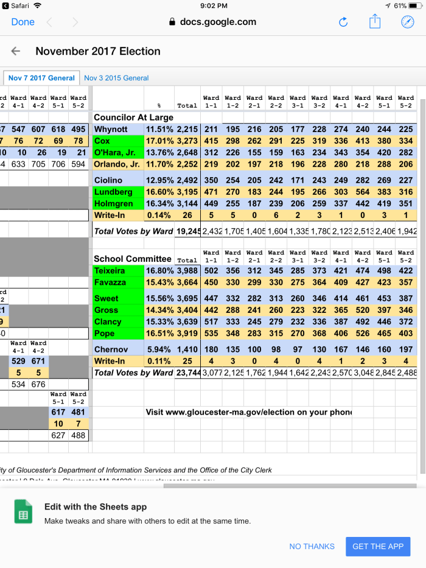
Task: Tap the green Google Sheets app icon
Action: pyautogui.click(x=23, y=512)
